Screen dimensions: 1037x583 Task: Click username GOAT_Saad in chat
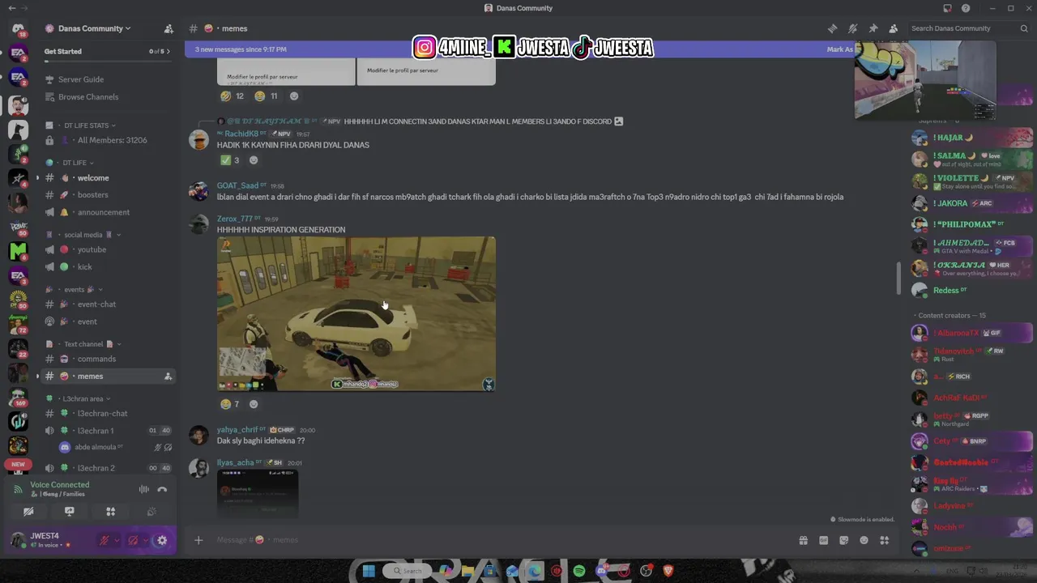pos(237,185)
